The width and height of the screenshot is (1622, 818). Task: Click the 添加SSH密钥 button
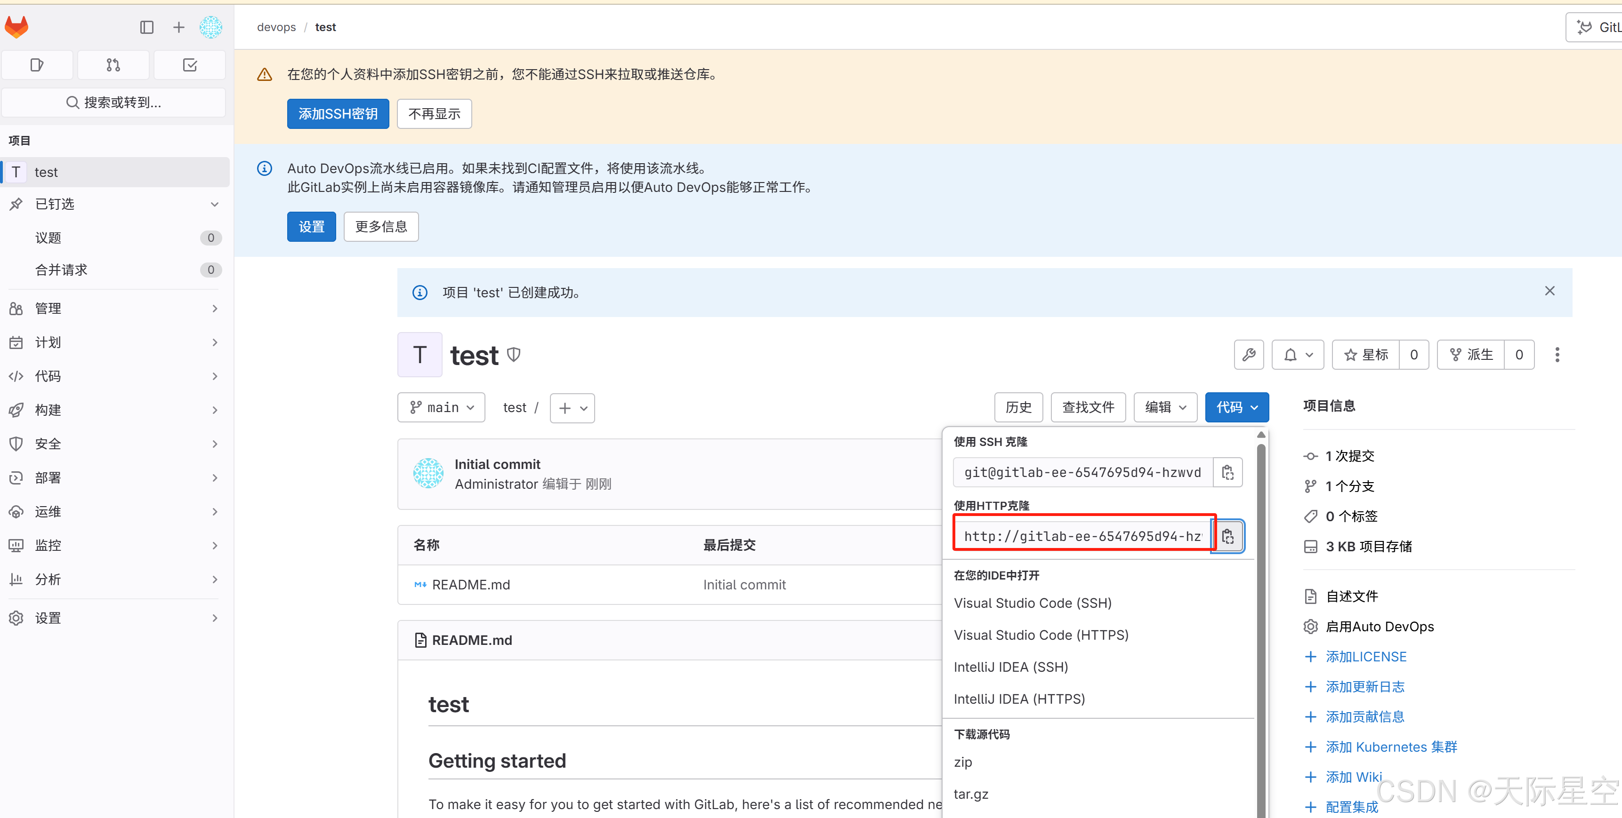point(338,113)
